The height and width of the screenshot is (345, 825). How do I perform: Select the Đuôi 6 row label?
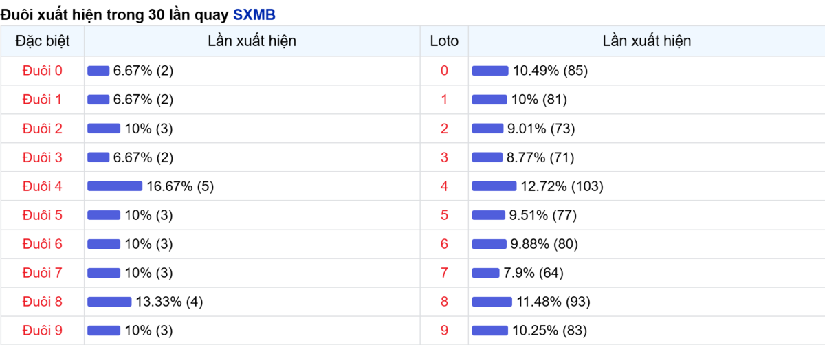tap(42, 244)
